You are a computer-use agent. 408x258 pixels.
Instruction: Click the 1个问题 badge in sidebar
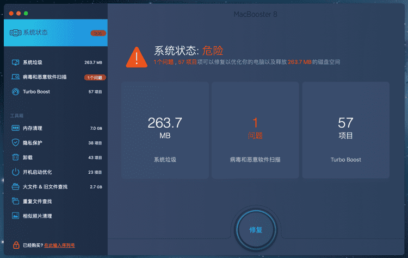tap(95, 78)
